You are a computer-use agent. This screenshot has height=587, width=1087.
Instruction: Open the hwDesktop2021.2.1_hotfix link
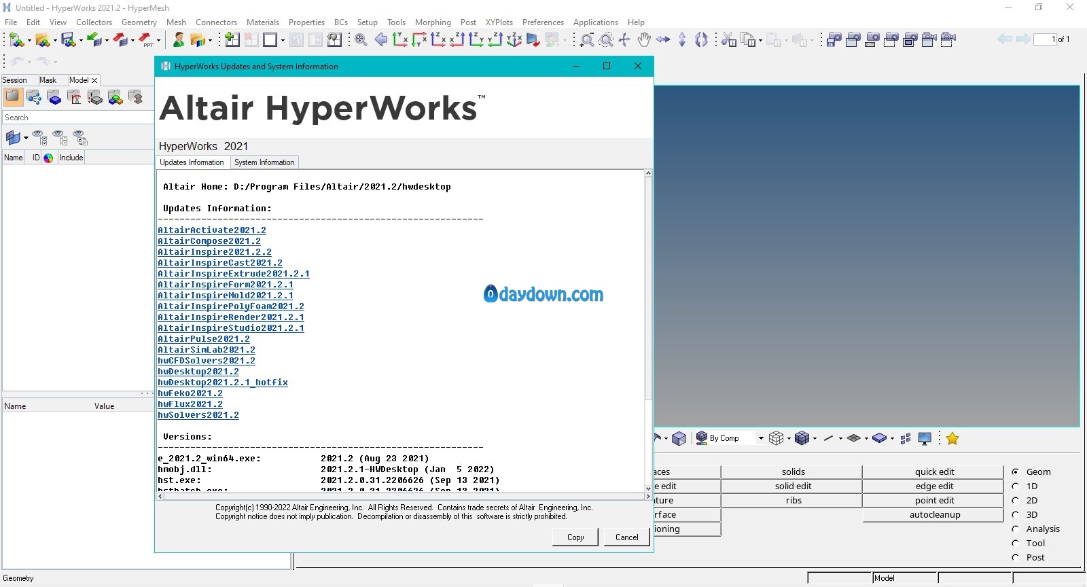point(223,383)
